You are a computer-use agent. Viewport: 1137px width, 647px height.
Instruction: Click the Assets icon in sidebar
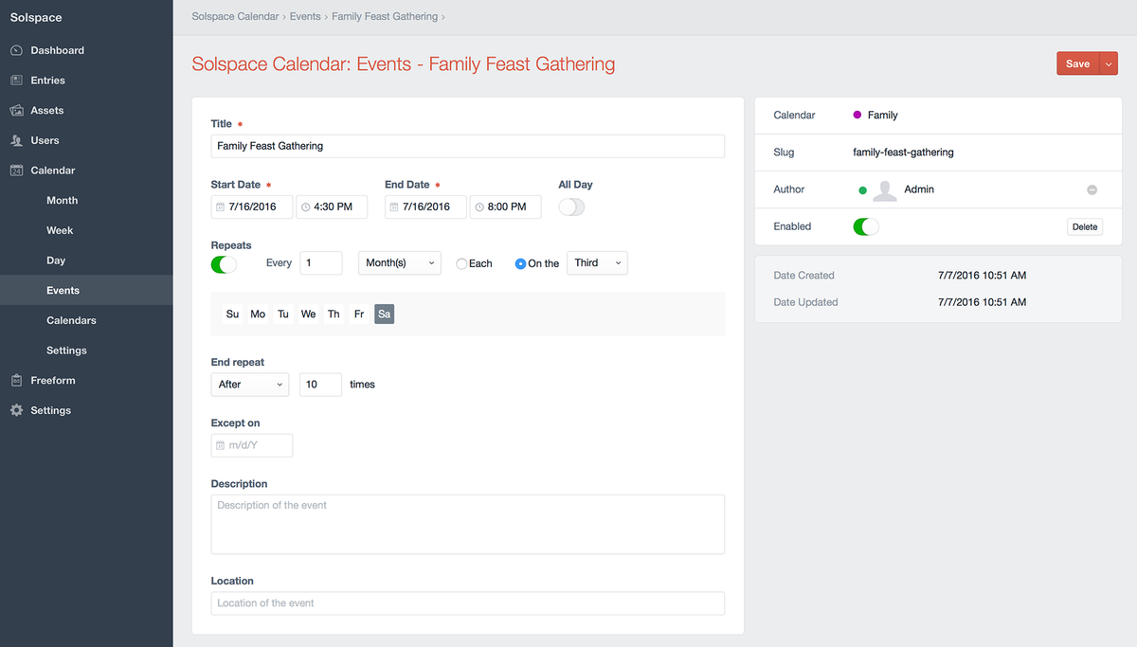pyautogui.click(x=16, y=111)
